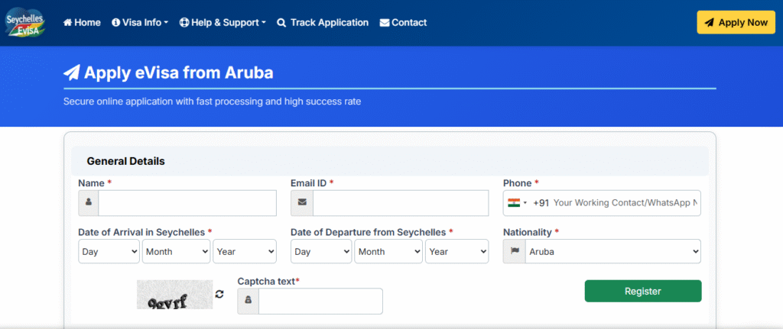Go to Track Application page

coord(322,22)
